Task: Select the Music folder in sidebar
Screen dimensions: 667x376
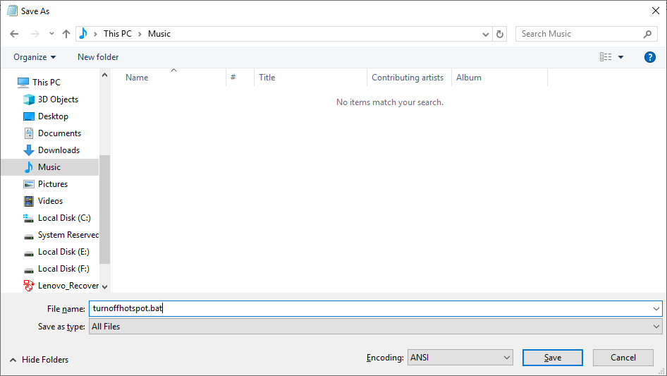Action: (x=49, y=167)
